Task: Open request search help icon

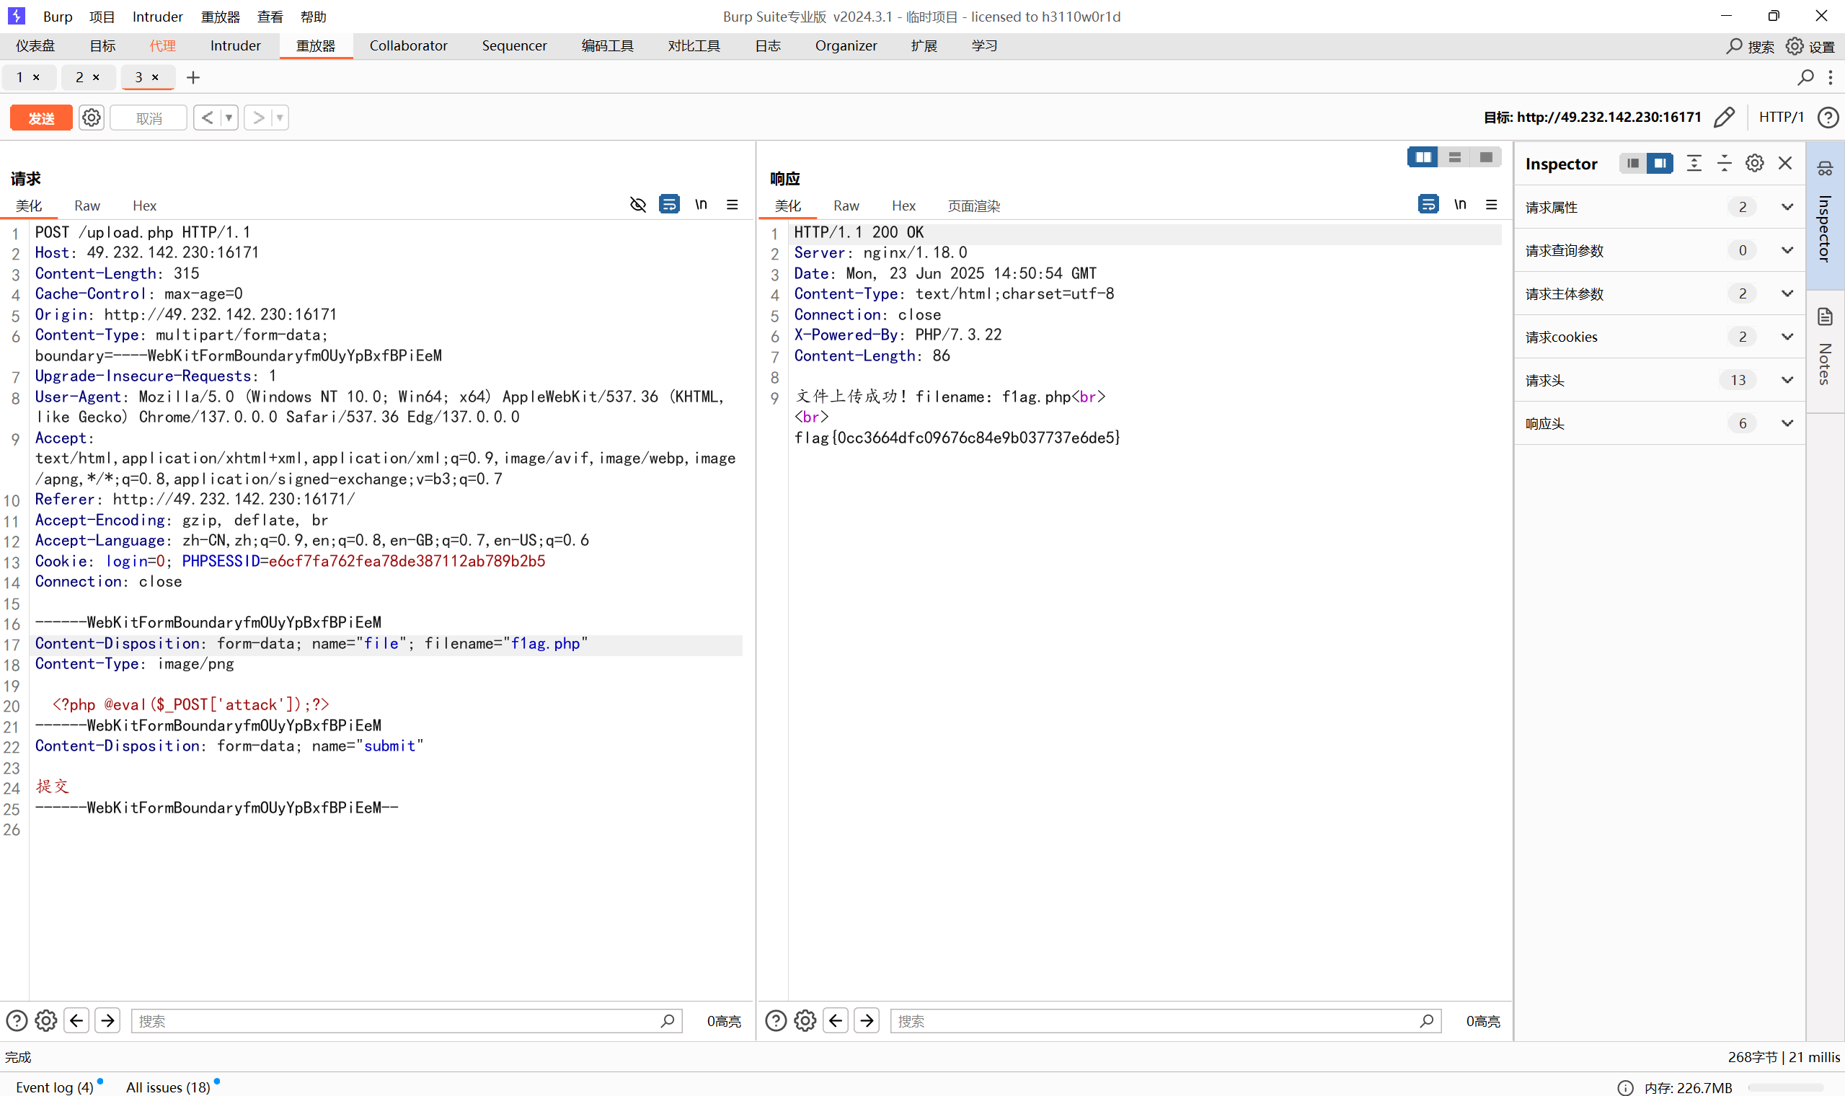Action: coord(17,1020)
